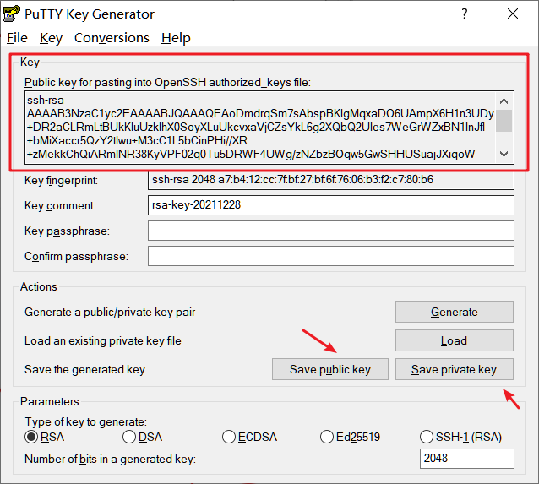Image resolution: width=539 pixels, height=484 pixels.
Task: Open the Help menu
Action: point(176,38)
